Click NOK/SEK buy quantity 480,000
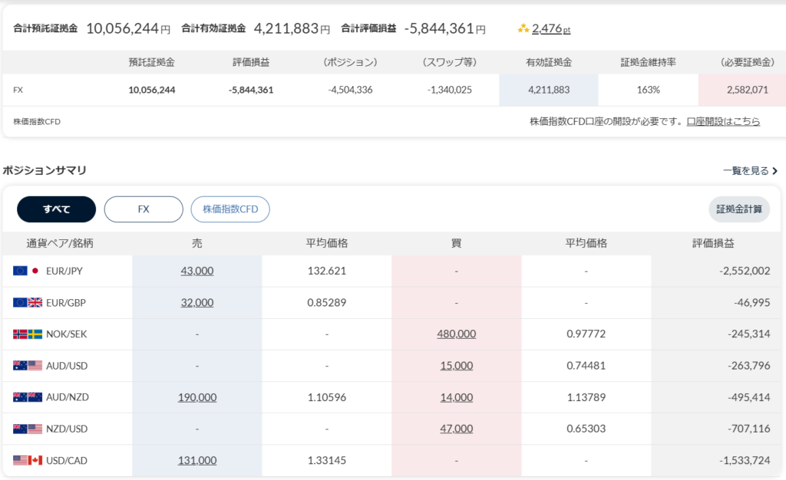The height and width of the screenshot is (480, 786). [x=456, y=334]
